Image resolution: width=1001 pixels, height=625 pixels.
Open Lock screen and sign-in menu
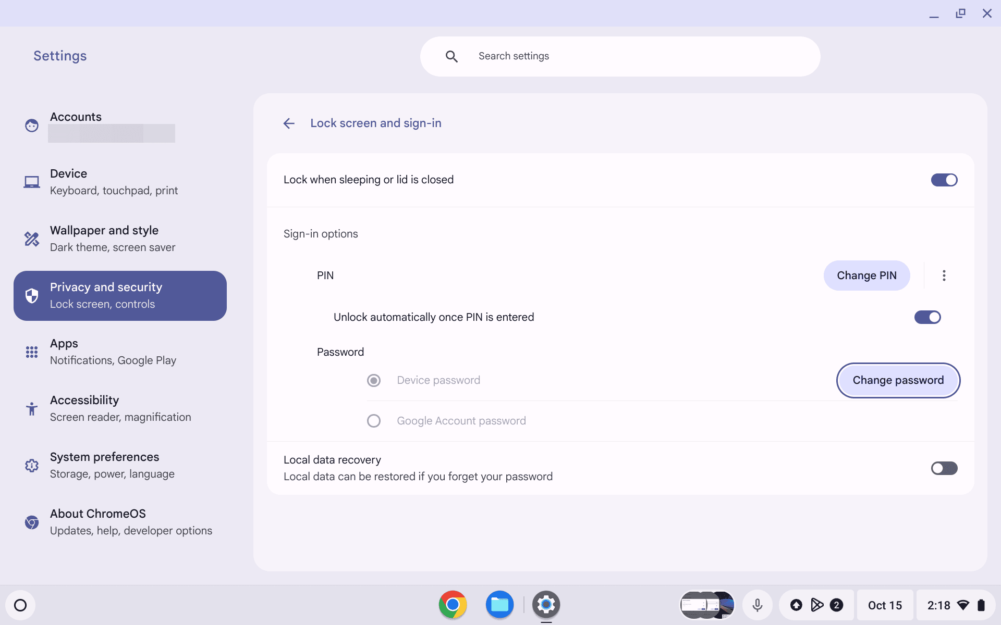376,123
